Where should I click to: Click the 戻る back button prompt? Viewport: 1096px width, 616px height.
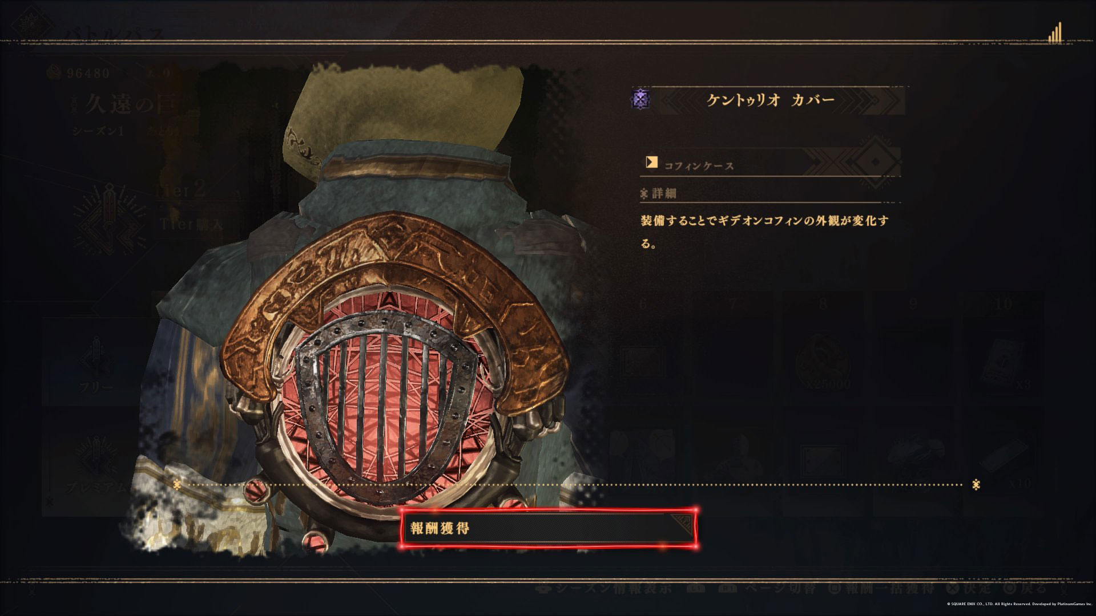1025,588
